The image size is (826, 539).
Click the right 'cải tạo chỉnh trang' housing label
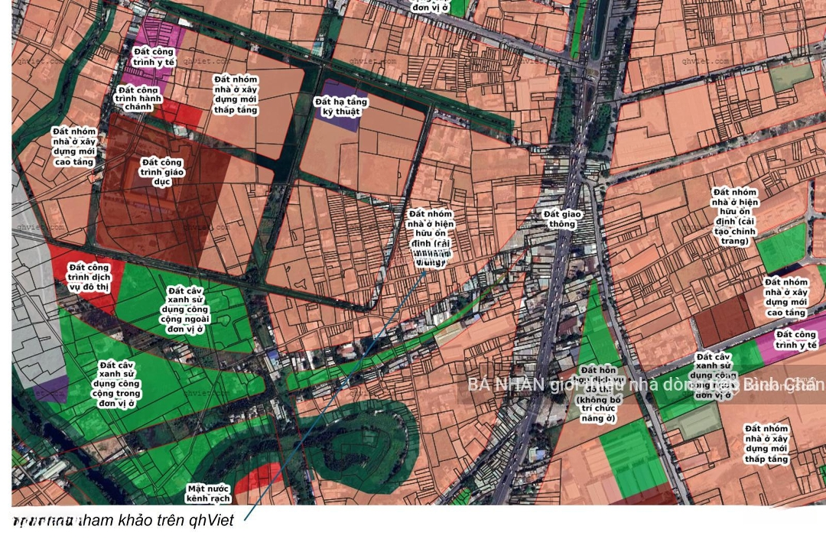tap(735, 216)
